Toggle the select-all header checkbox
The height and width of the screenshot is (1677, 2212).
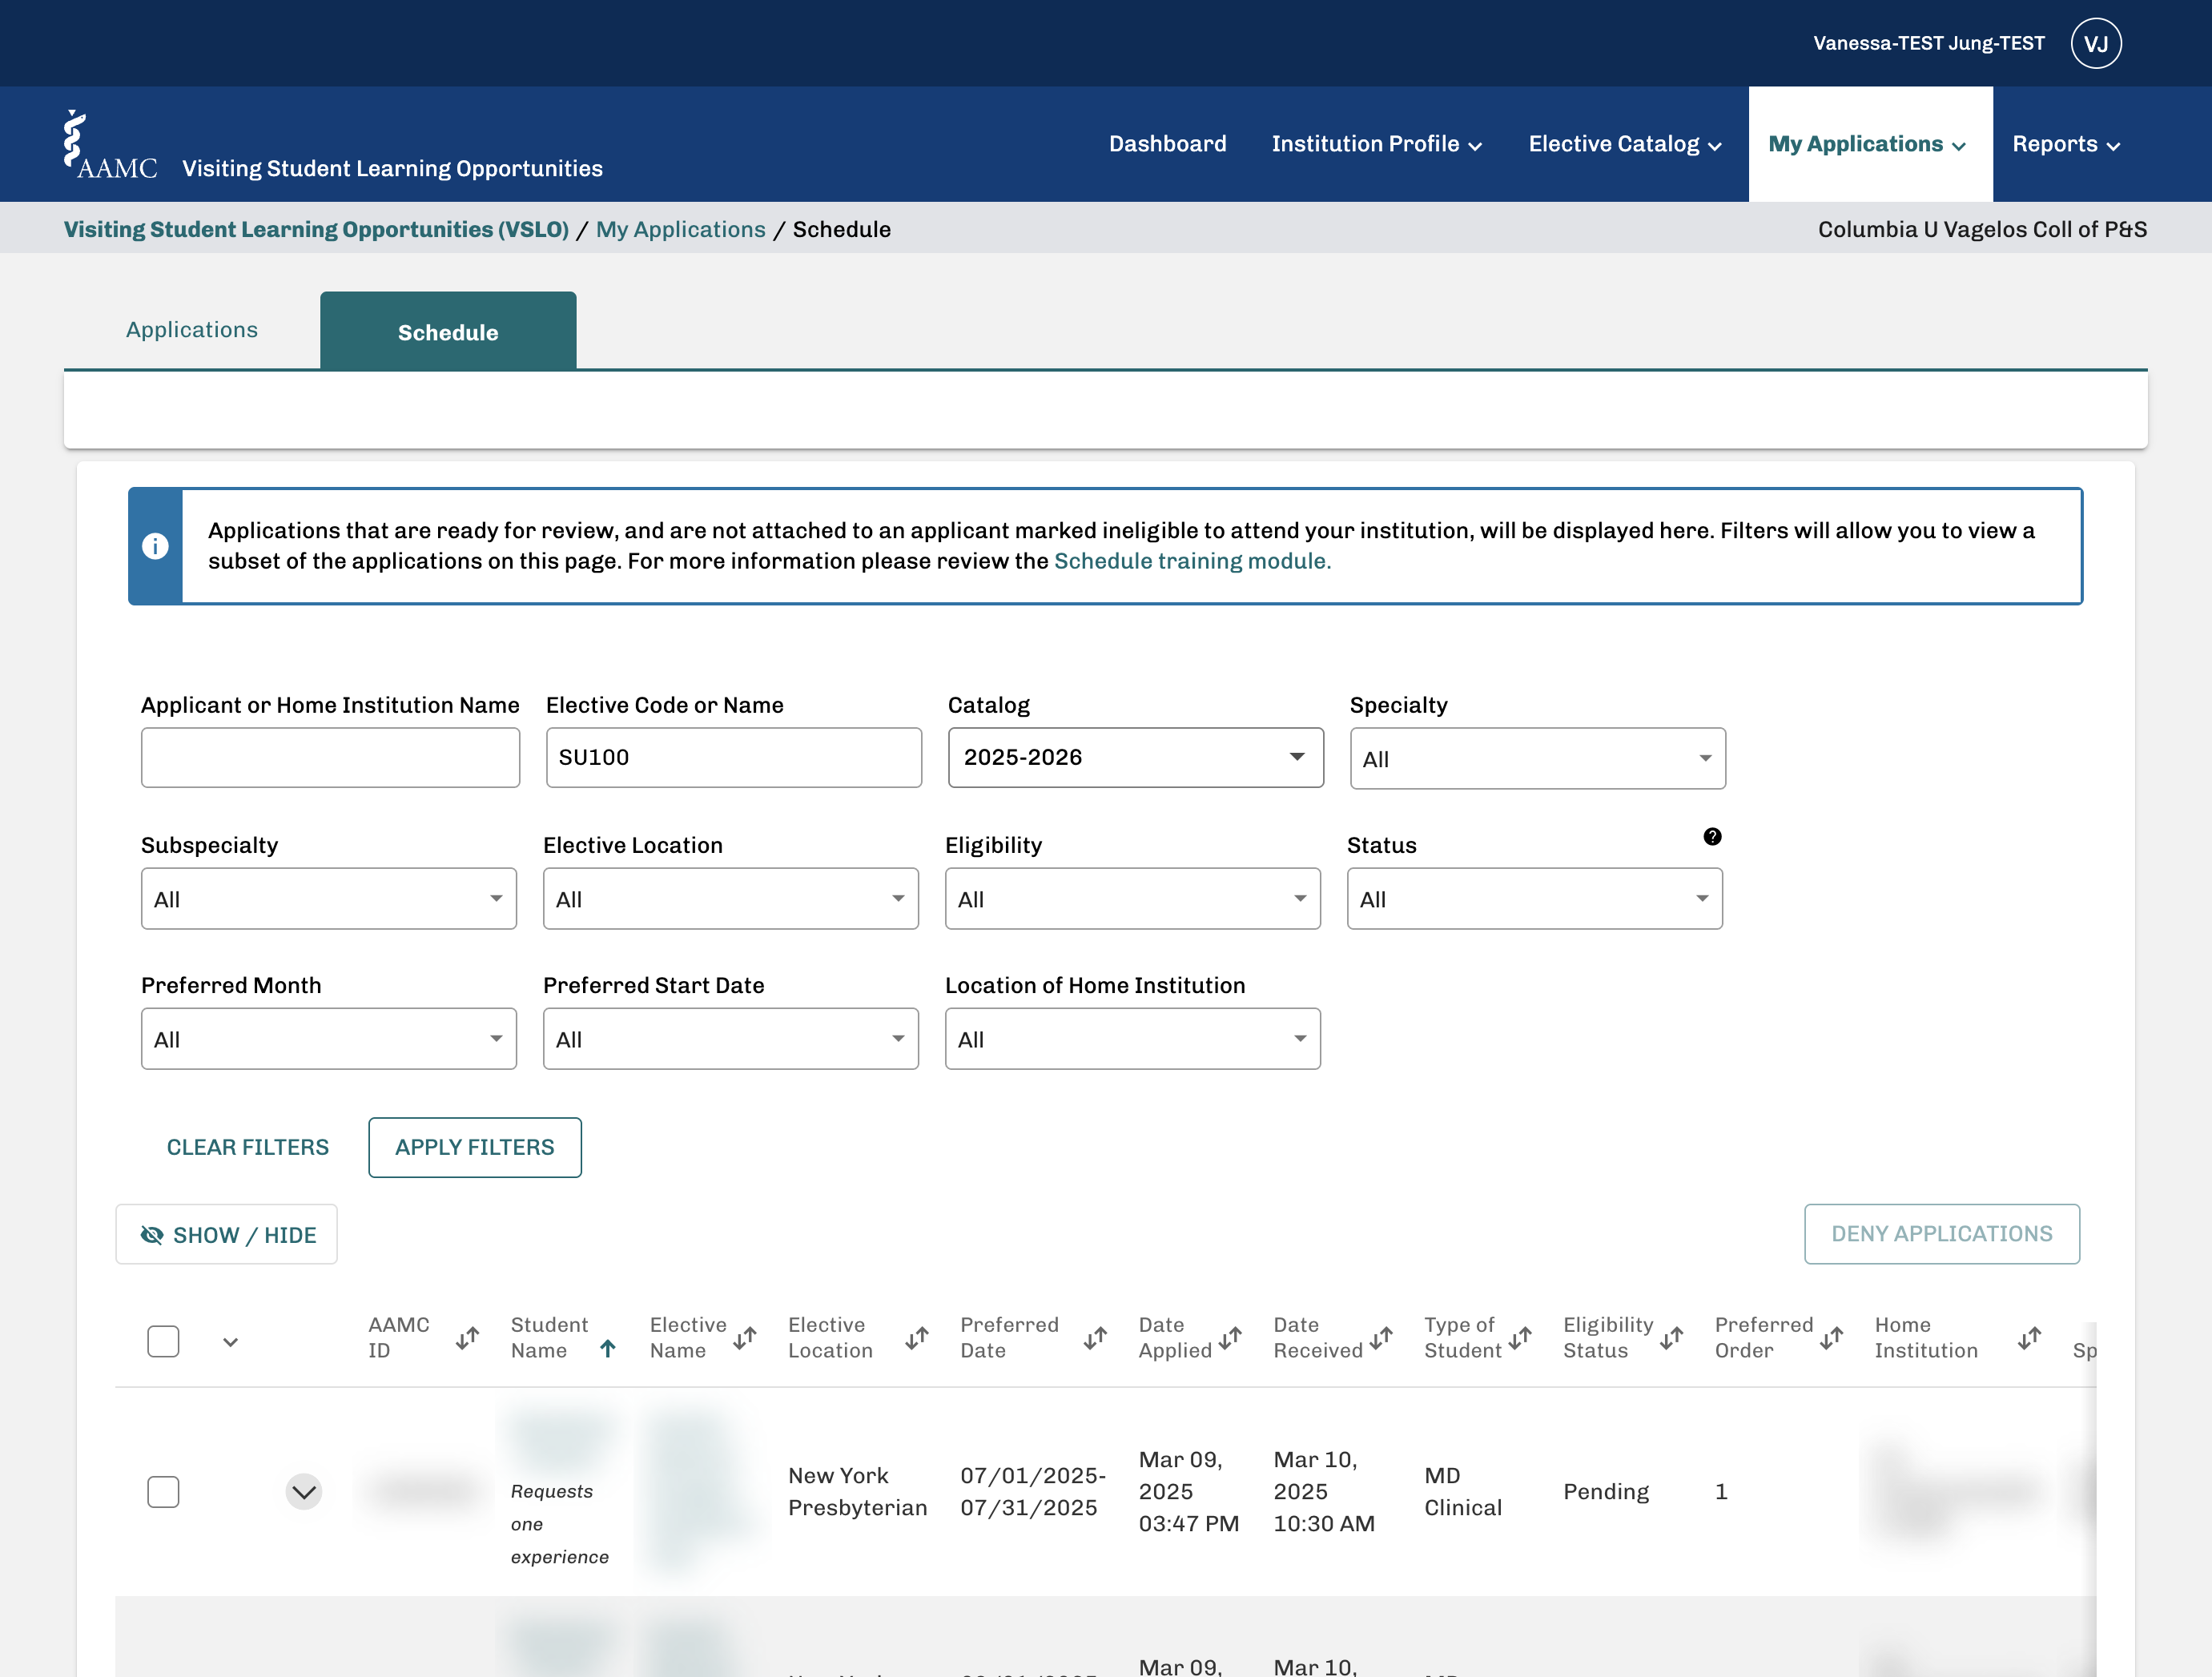click(x=163, y=1341)
